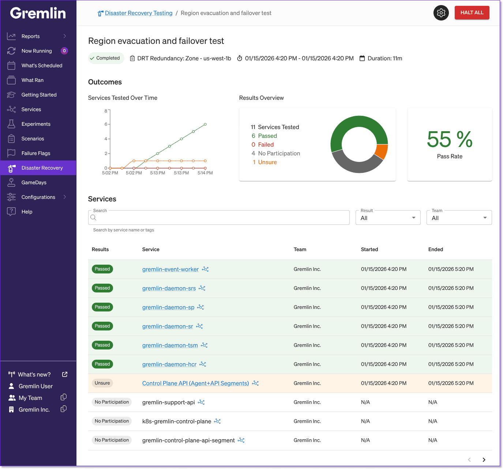The image size is (503, 469).
Task: Follow the Disaster Recovery Testing breadcrumb link
Action: pos(139,13)
